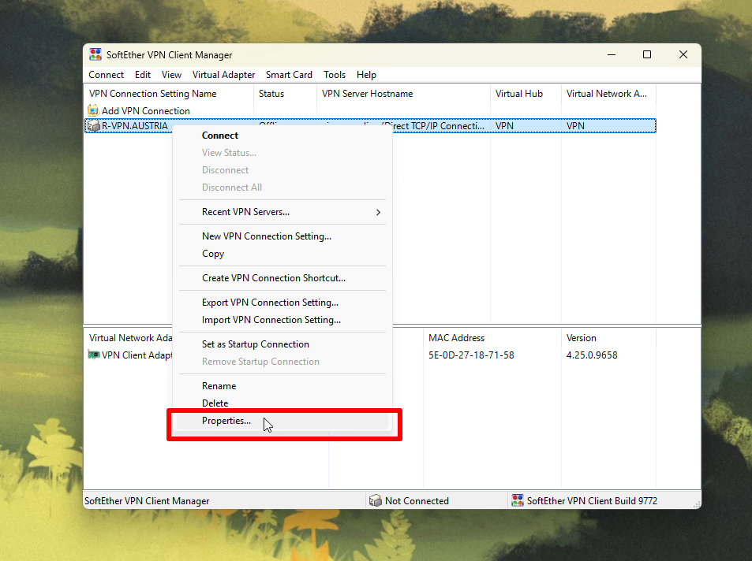Image resolution: width=752 pixels, height=561 pixels.
Task: Select Properties... from the context menu
Action: [x=226, y=421]
